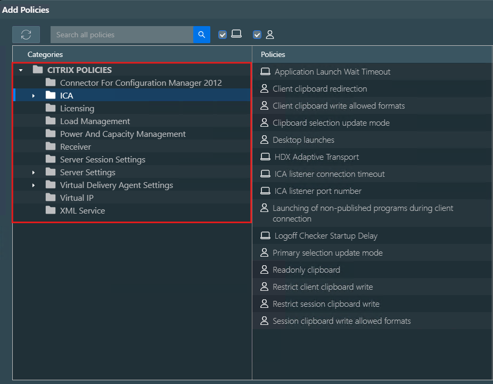Click the user icon beside Client clipboard redirection
Screen dimensions: 493x384
(264, 89)
